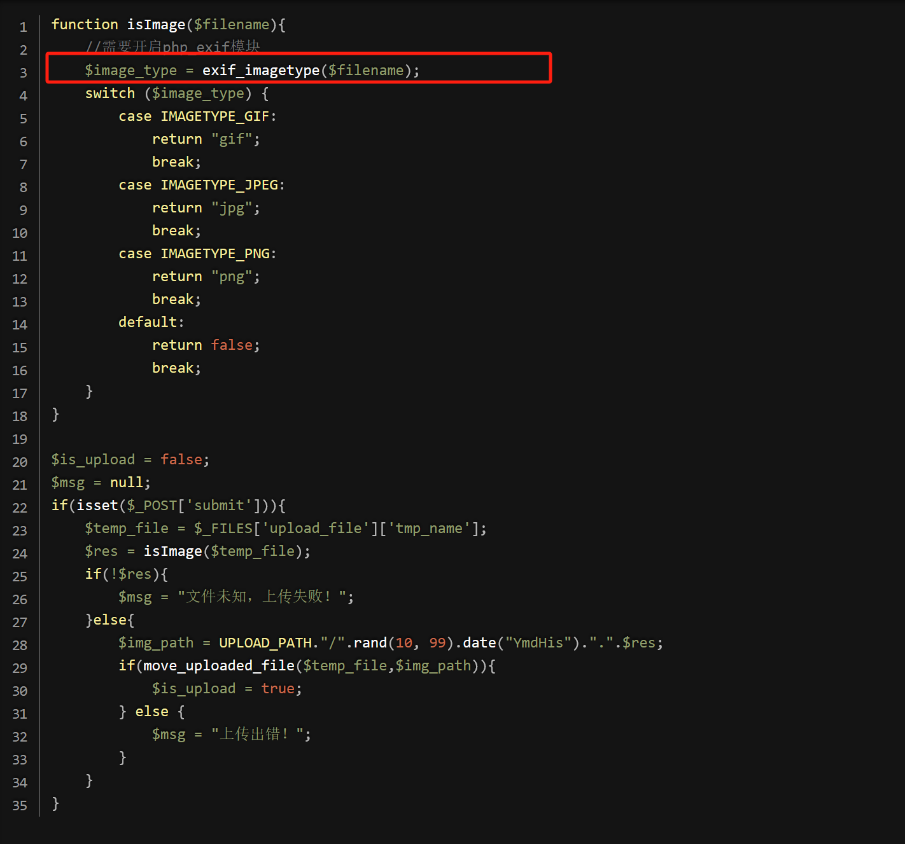
Task: Click the default keyword in the switch
Action: pyautogui.click(x=148, y=322)
